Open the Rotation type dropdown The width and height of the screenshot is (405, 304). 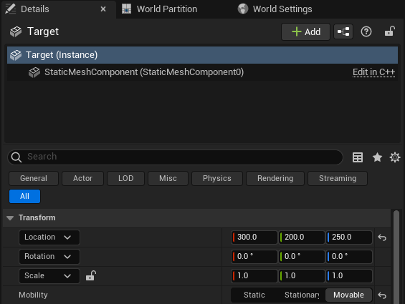(49, 257)
